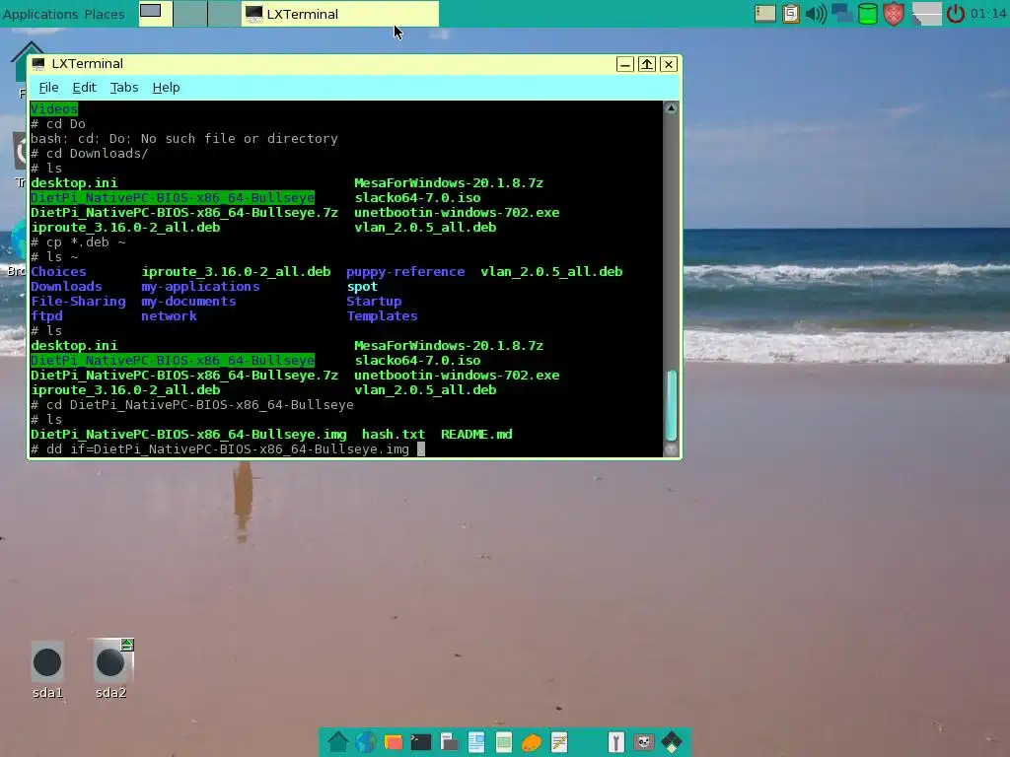
Task: Click README.md in the terminal output
Action: pos(476,435)
